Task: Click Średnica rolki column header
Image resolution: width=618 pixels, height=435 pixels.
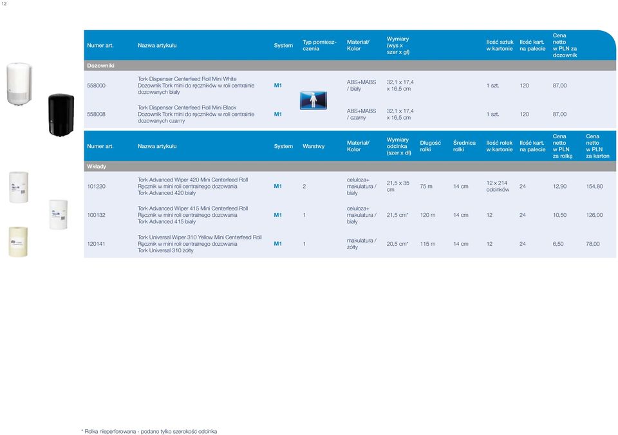Action: coord(464,146)
